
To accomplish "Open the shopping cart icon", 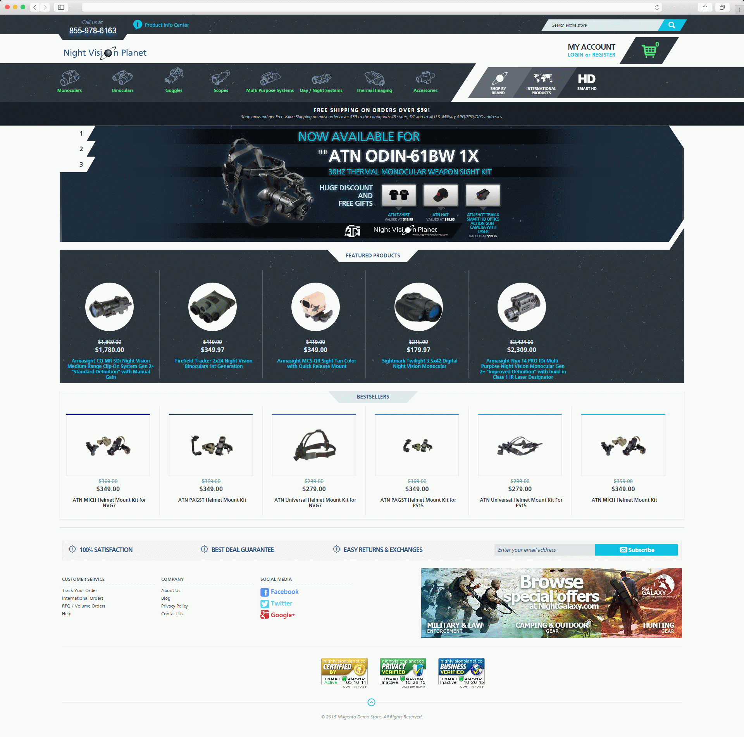I will tap(649, 50).
